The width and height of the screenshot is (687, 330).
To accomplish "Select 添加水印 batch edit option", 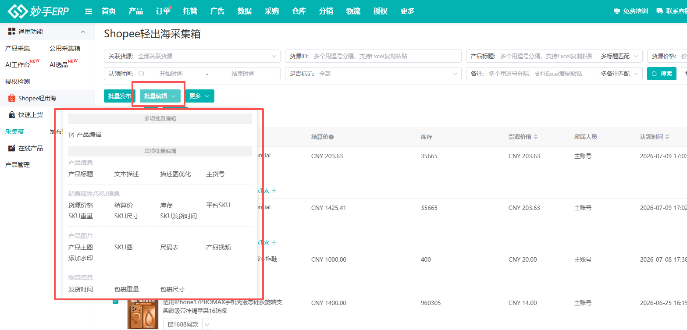I will click(81, 259).
